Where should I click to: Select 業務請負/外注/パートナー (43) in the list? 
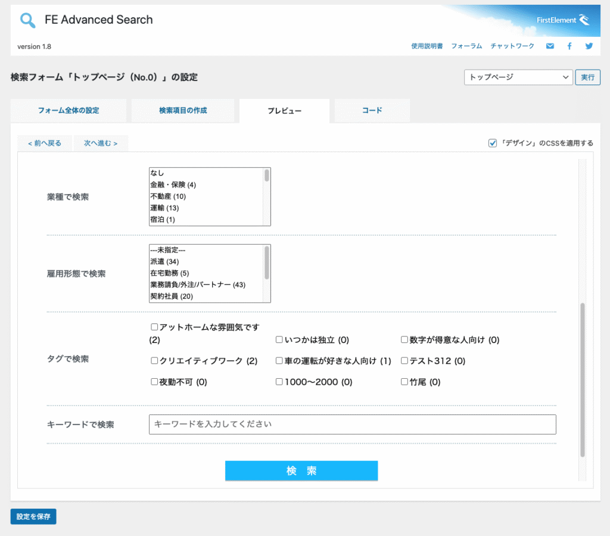[x=206, y=285]
